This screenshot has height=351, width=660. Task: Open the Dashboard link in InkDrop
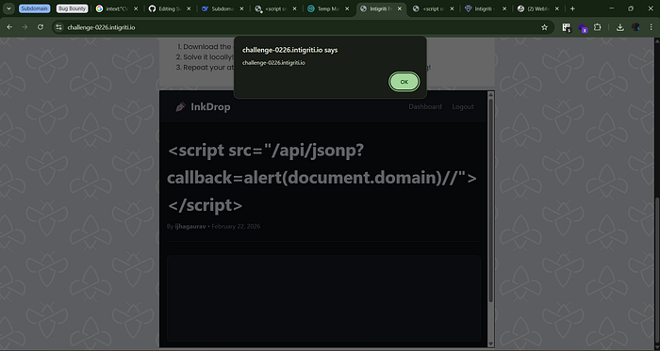425,106
